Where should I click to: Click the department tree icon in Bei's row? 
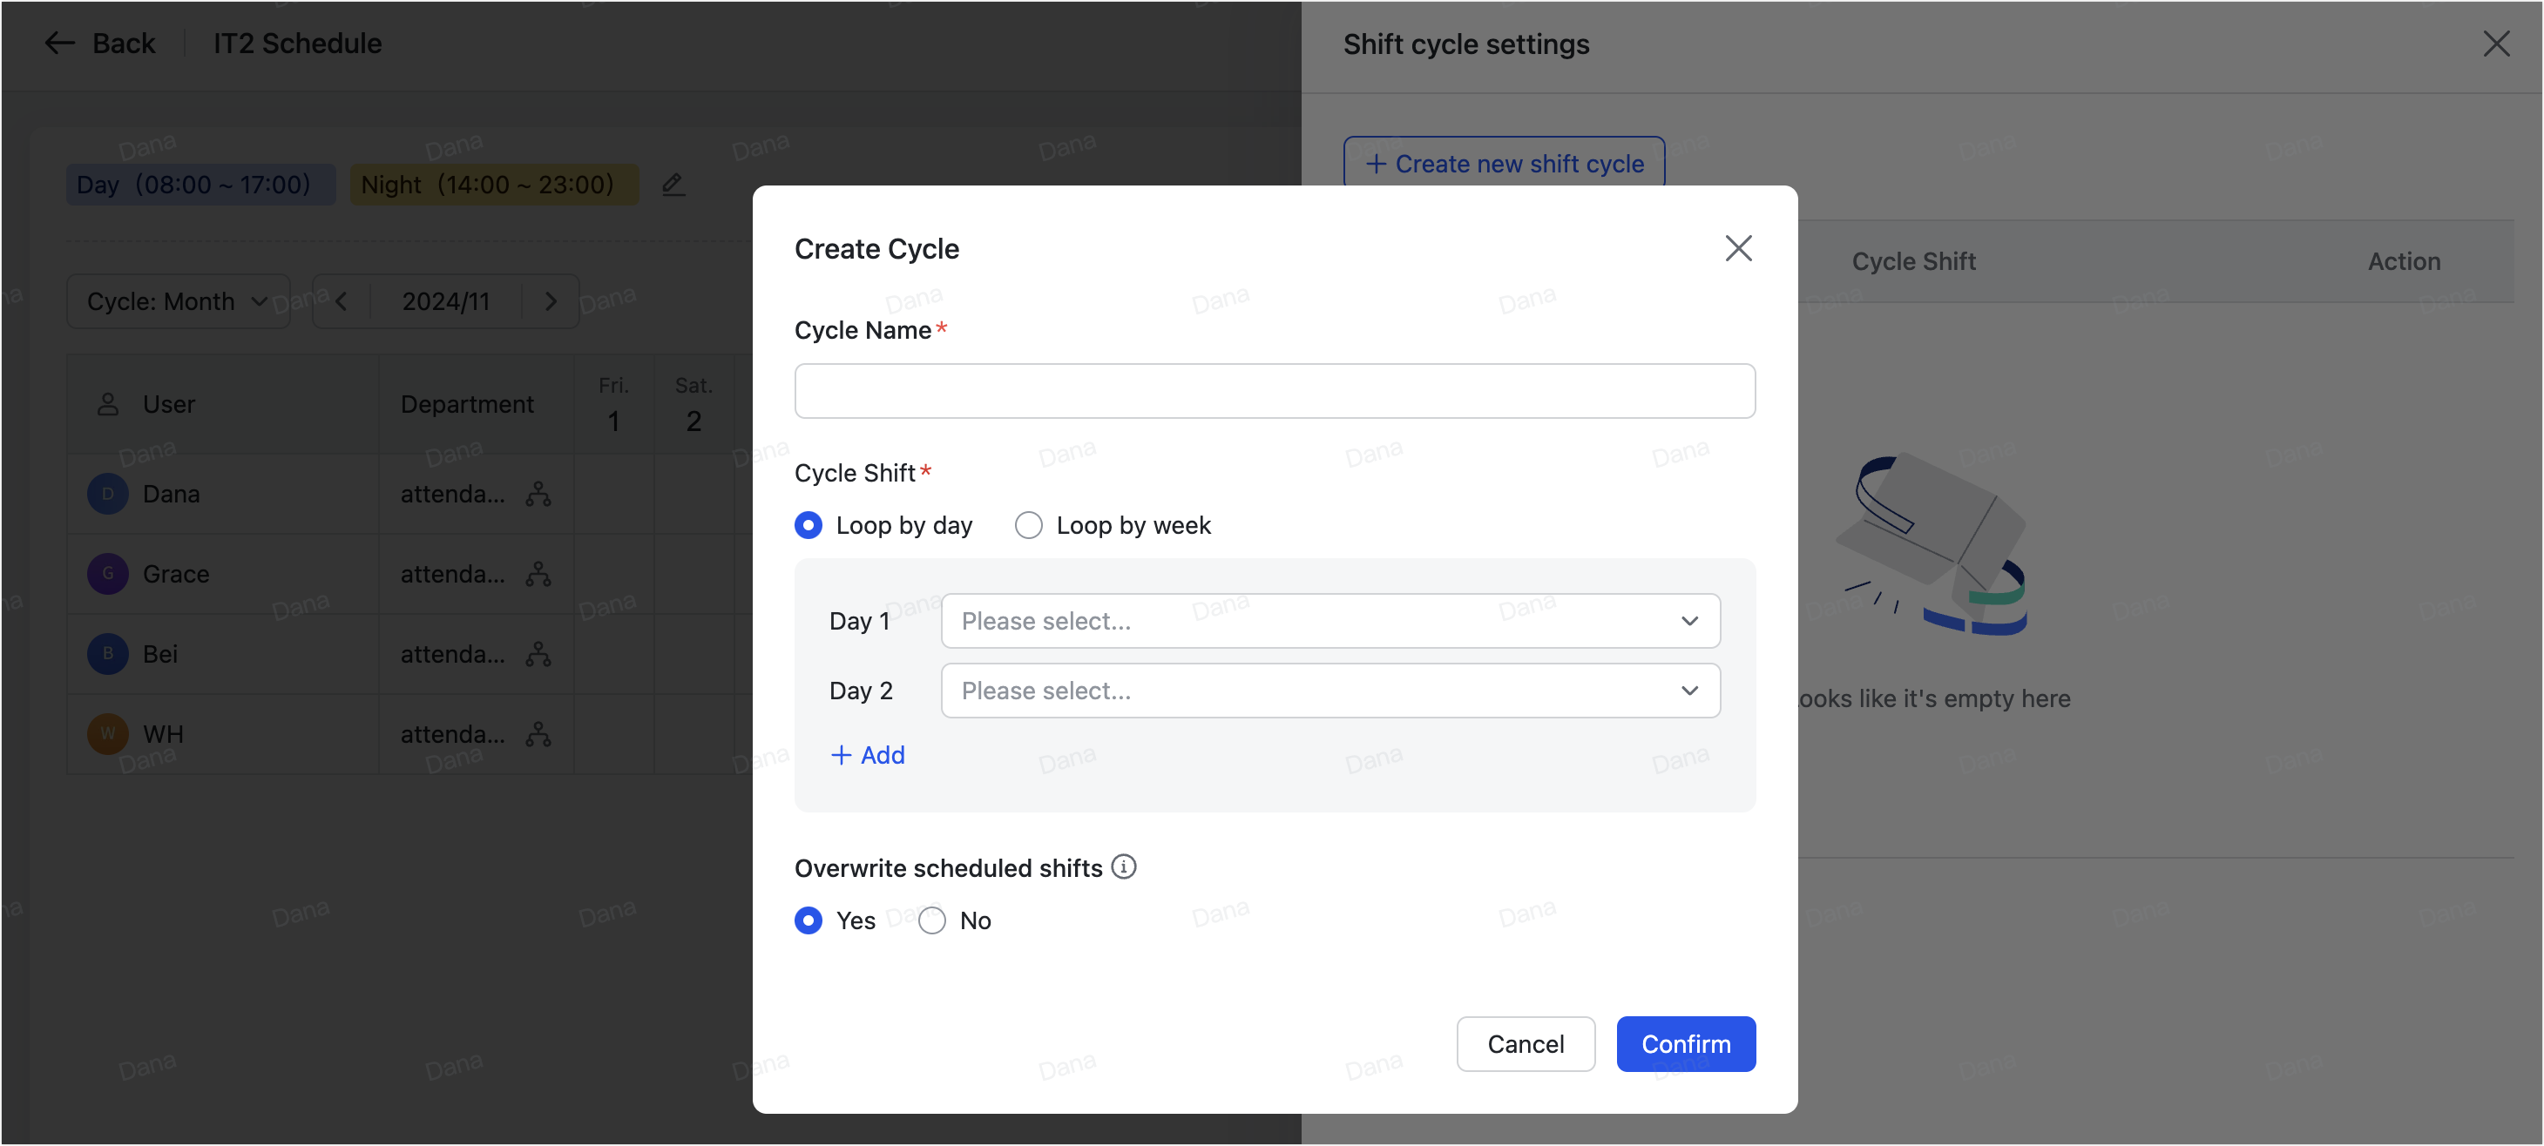538,653
